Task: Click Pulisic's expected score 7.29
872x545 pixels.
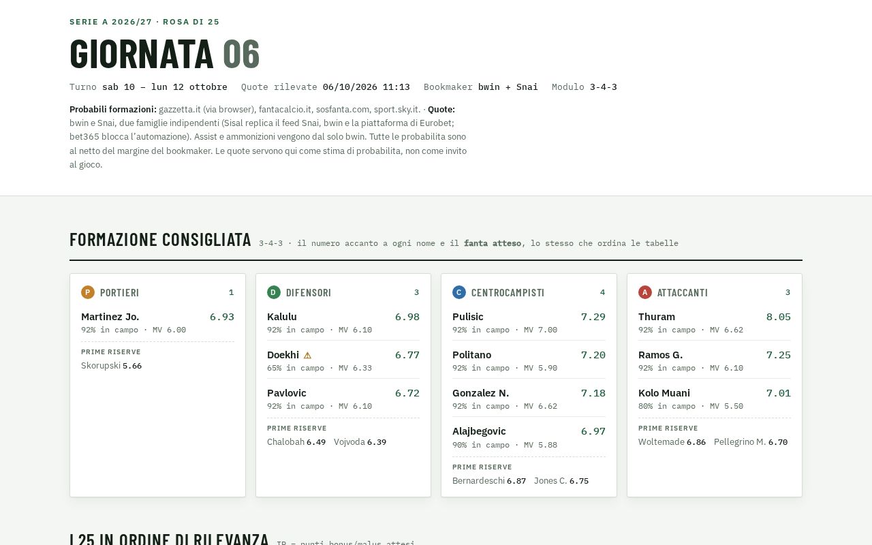Action: pos(593,317)
